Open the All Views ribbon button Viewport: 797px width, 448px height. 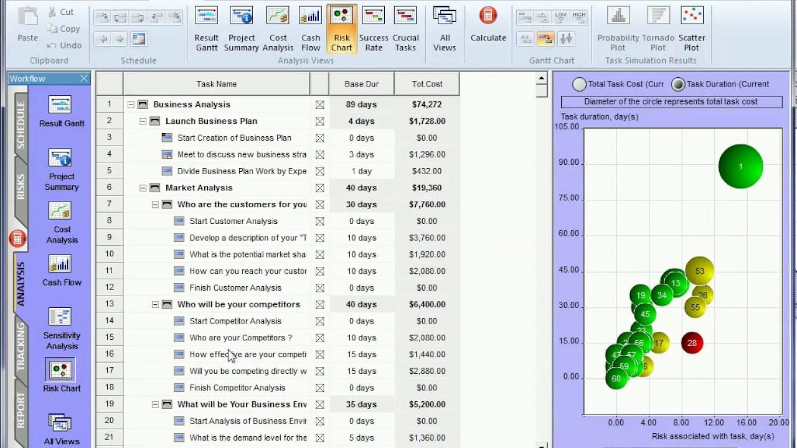click(x=445, y=29)
